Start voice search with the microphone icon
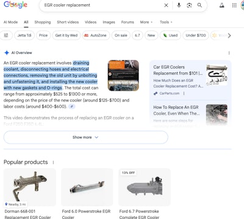 click(x=179, y=5)
